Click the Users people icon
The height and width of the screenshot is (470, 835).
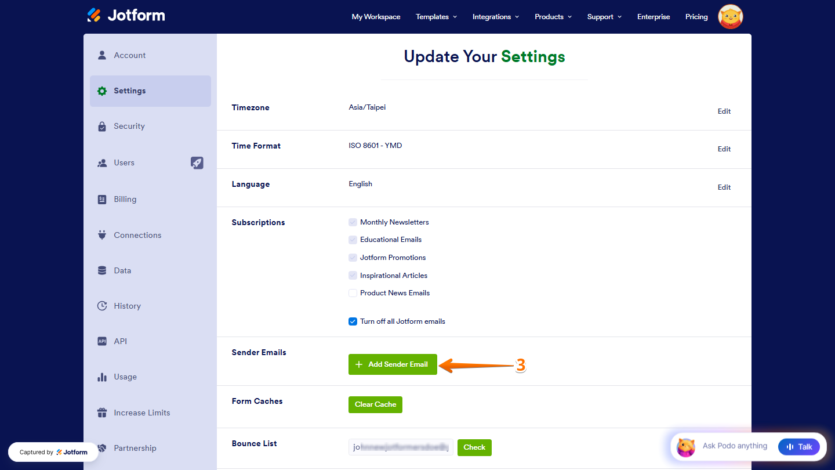(x=102, y=163)
